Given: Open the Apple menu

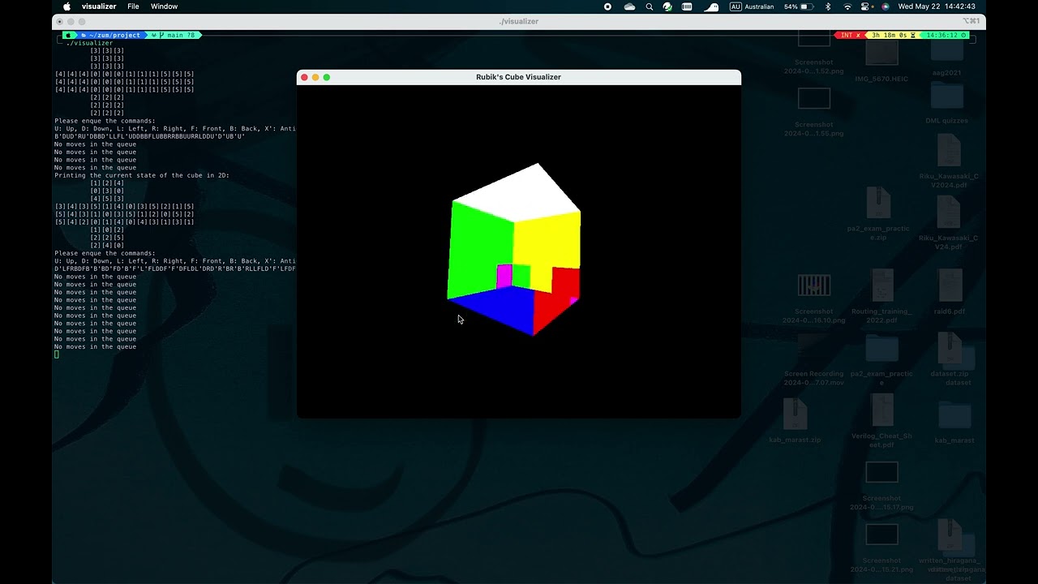Looking at the screenshot, I should point(67,6).
